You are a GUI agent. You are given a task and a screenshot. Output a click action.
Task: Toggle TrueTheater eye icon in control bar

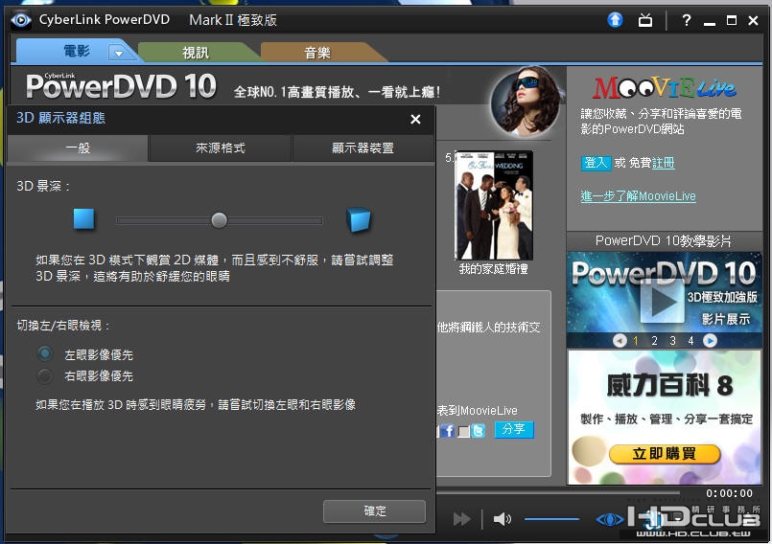click(x=610, y=519)
